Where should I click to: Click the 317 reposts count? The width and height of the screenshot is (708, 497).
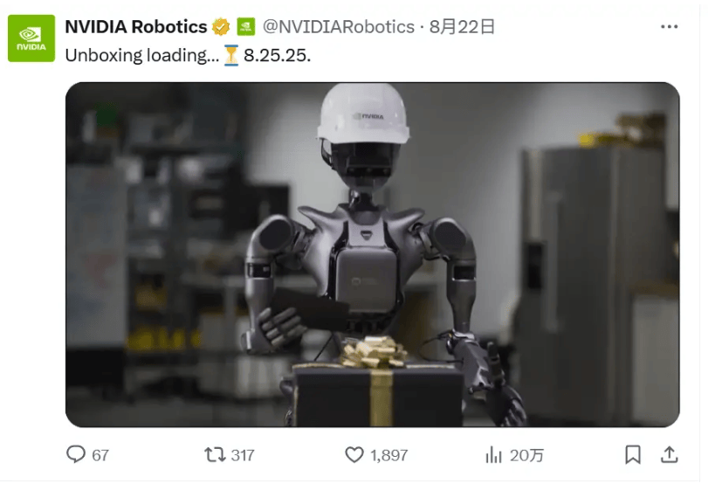[243, 455]
